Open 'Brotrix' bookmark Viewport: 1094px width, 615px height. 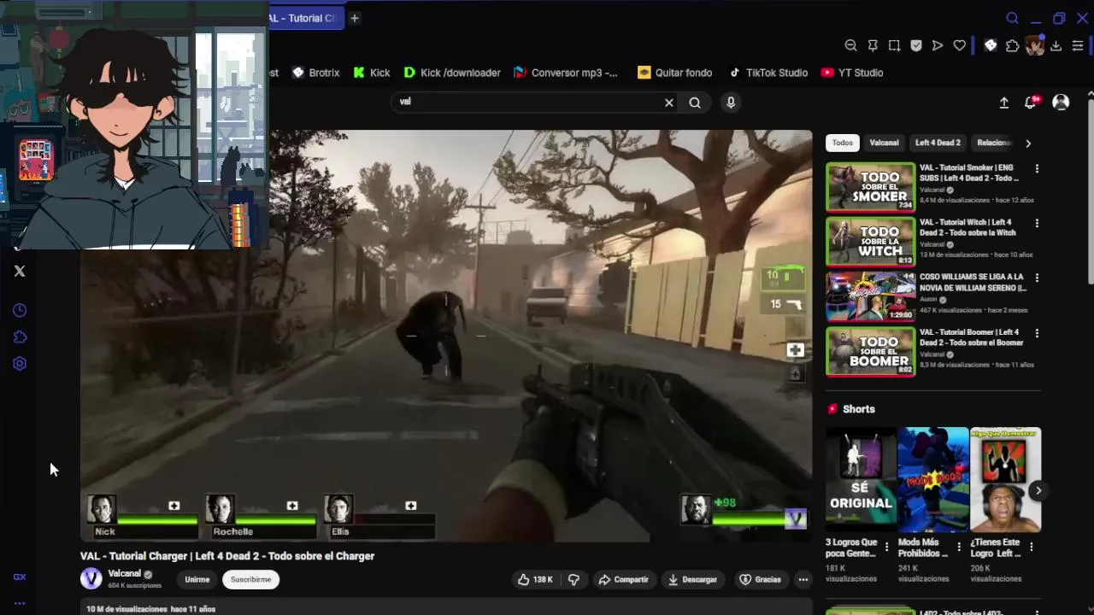pyautogui.click(x=316, y=73)
